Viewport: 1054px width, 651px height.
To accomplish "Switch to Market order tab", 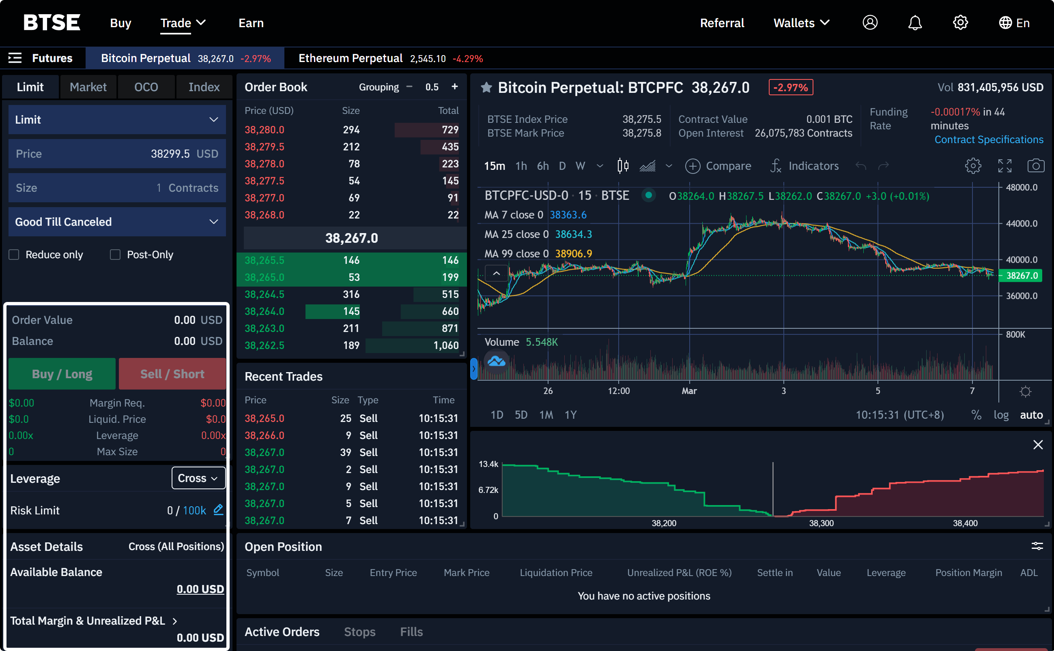I will [88, 87].
